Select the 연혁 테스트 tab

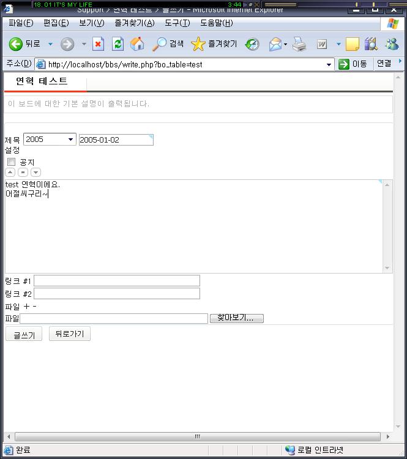pos(42,81)
